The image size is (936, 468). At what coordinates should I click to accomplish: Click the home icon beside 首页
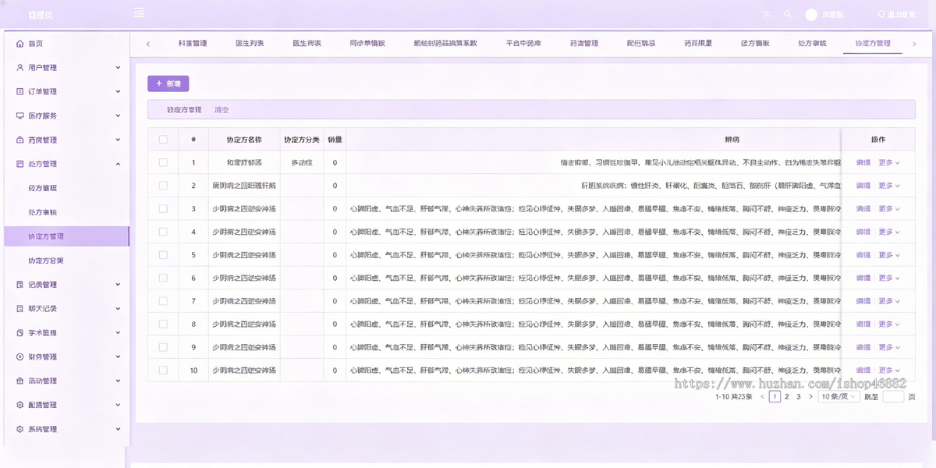tap(20, 44)
